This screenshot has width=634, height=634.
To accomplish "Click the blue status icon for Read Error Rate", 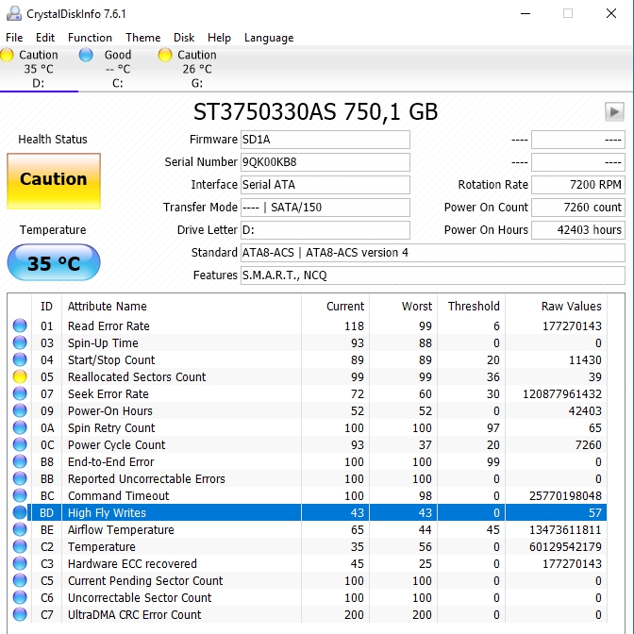I will pos(20,326).
